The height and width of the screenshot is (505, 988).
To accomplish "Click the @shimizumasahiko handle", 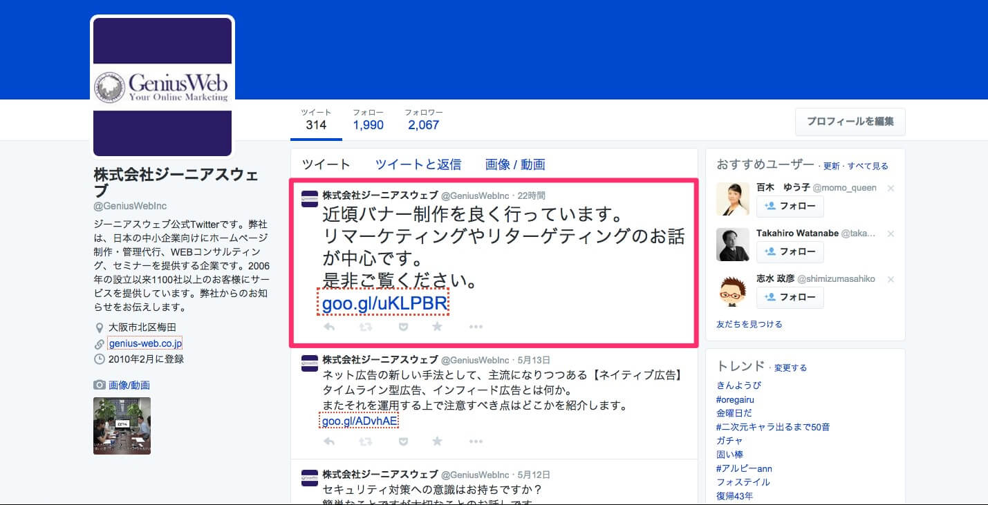I will pos(836,279).
